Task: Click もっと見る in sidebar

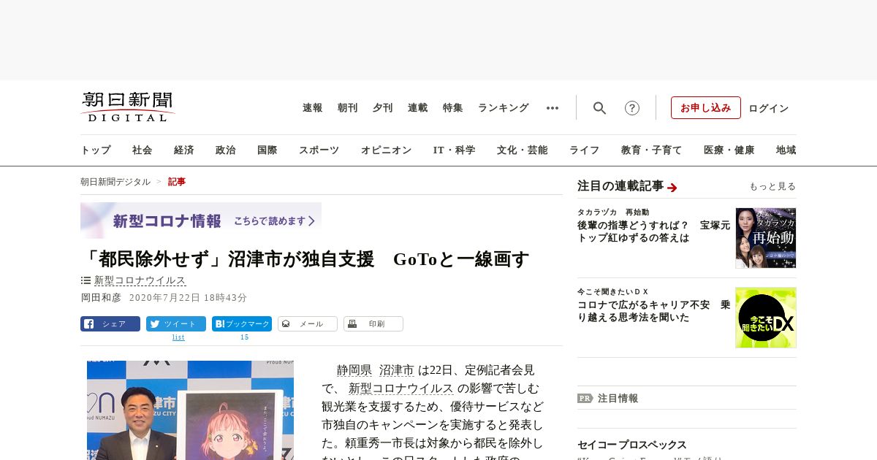Action: (x=772, y=186)
